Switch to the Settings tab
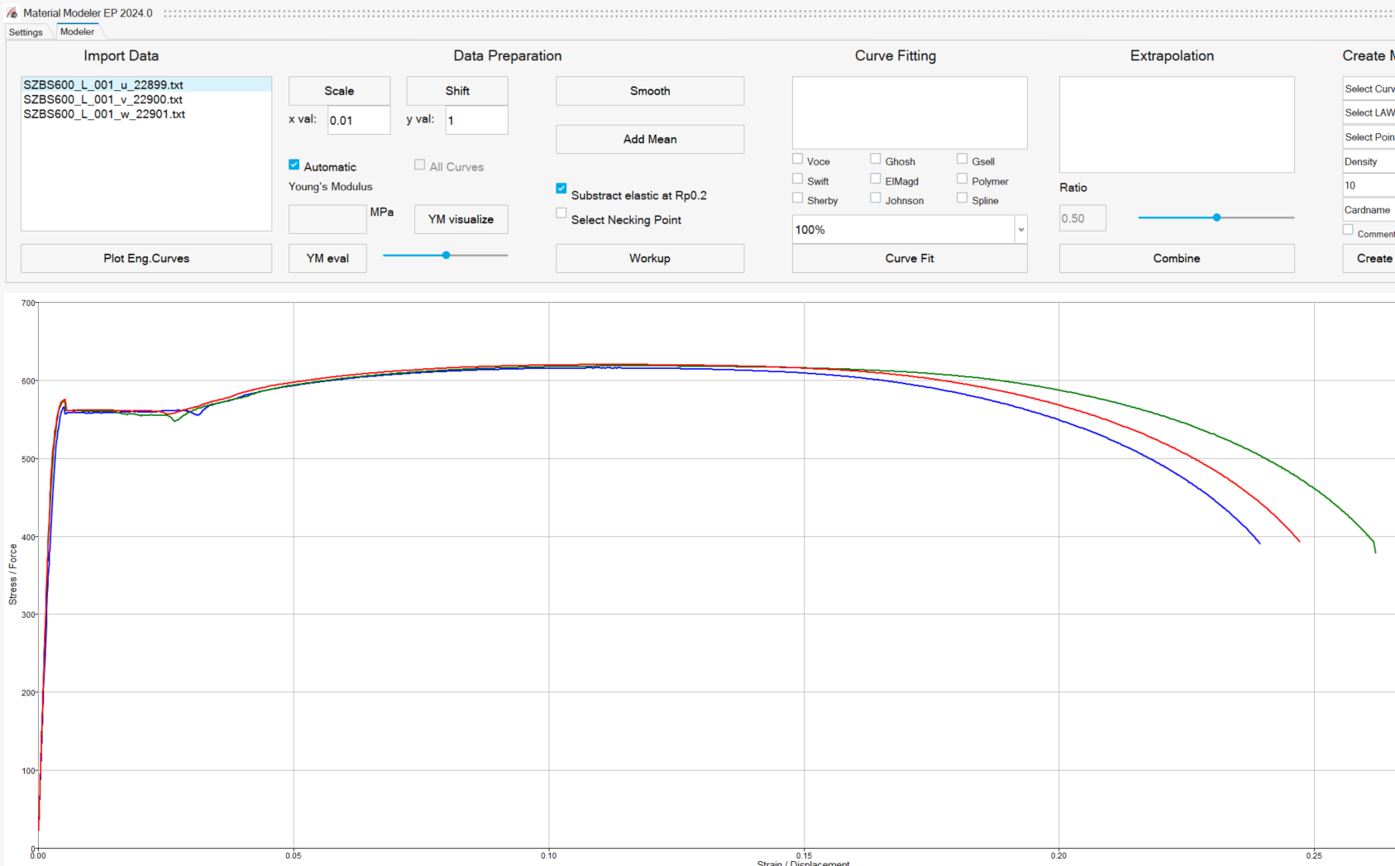This screenshot has width=1395, height=866. (26, 32)
